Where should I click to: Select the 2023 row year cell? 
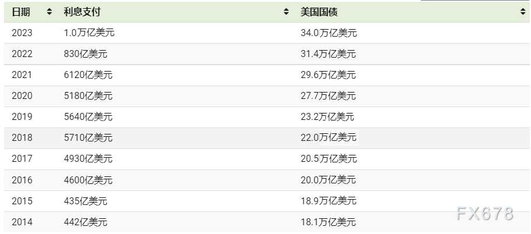(x=22, y=33)
